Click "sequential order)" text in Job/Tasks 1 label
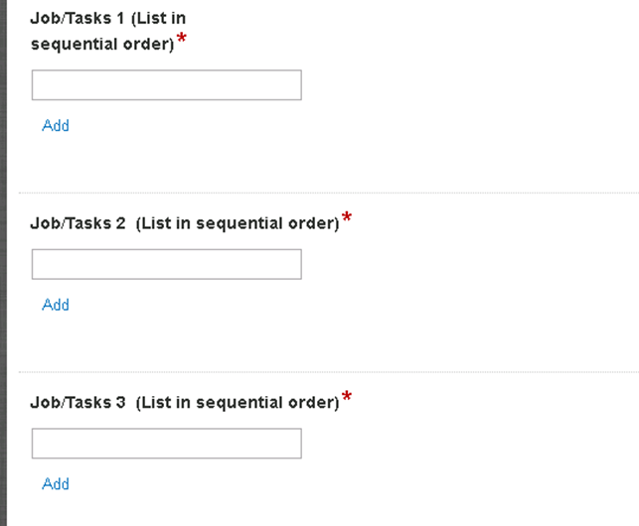639x526 pixels. 102,44
